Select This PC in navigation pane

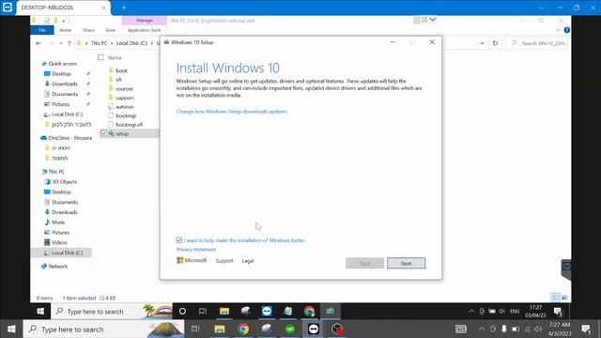[56, 172]
